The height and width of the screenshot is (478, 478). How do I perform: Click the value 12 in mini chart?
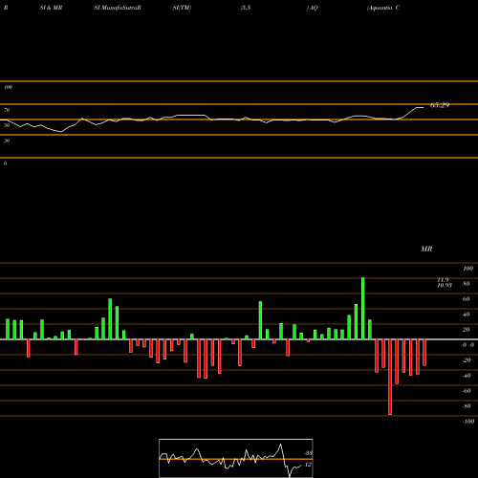click(x=308, y=465)
